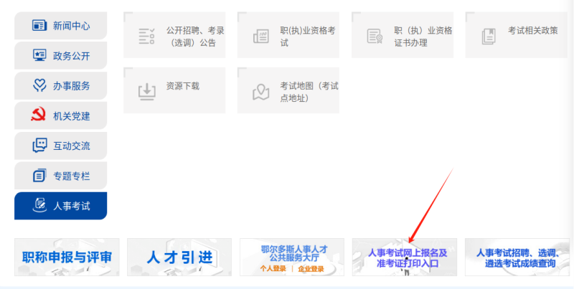Select the 办事服务 sidebar label
This screenshot has height=289, width=574.
tap(71, 86)
